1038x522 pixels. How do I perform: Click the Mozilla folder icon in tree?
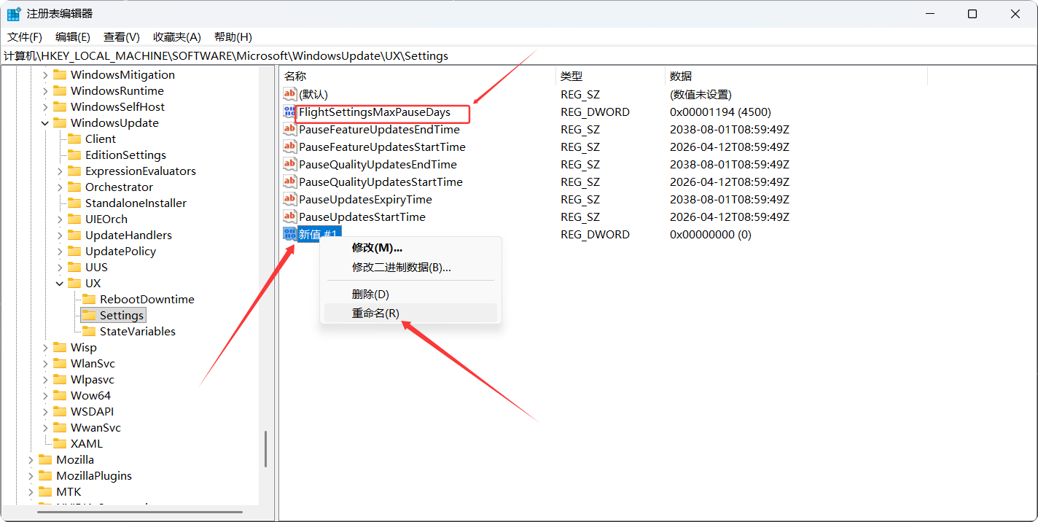tap(46, 460)
